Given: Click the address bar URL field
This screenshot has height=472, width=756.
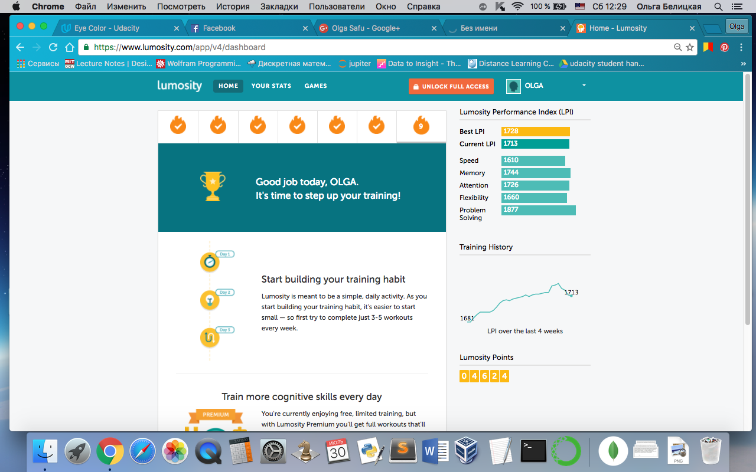Looking at the screenshot, I should pyautogui.click(x=378, y=47).
